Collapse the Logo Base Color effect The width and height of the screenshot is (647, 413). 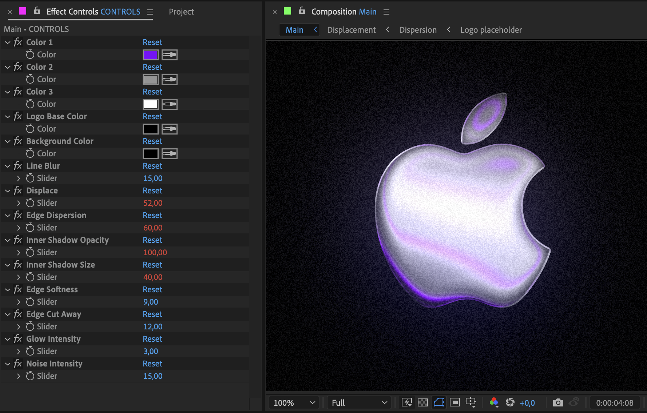[8, 117]
